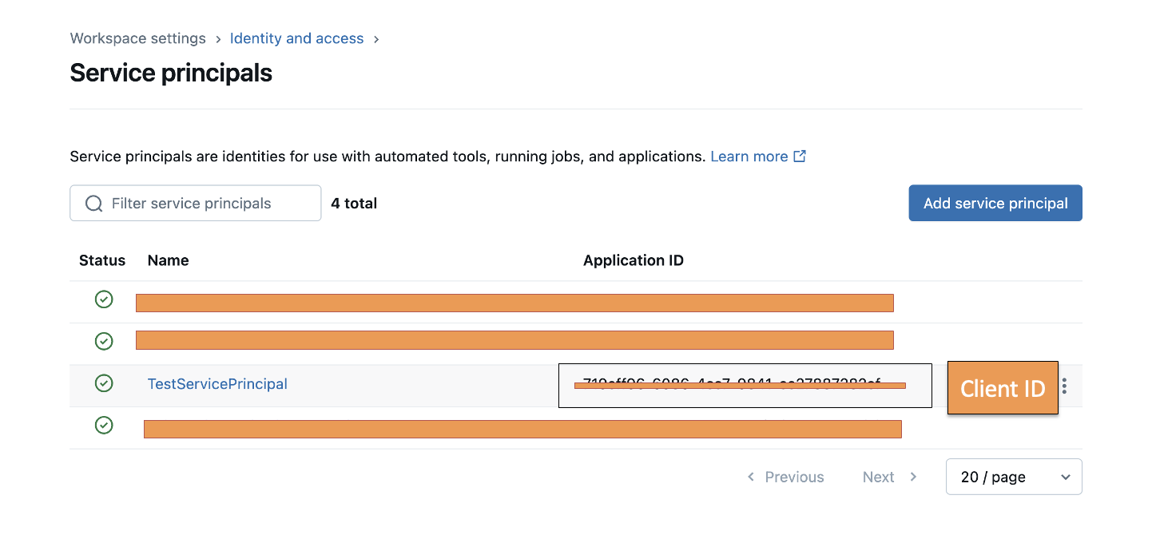Click the status checkmark on the first row
This screenshot has width=1152, height=535.
click(x=104, y=299)
